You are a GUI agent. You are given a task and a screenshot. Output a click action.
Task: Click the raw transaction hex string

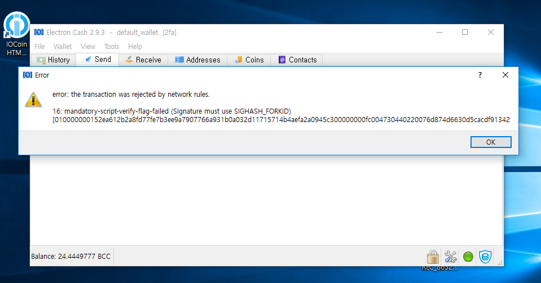point(281,120)
